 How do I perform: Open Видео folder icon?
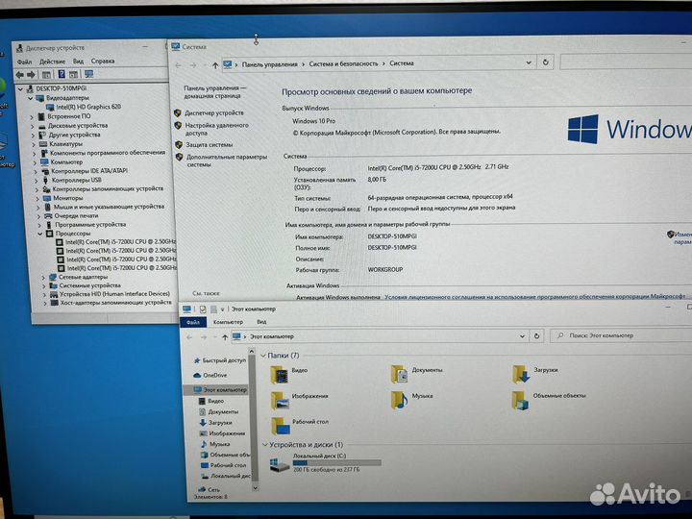280,375
